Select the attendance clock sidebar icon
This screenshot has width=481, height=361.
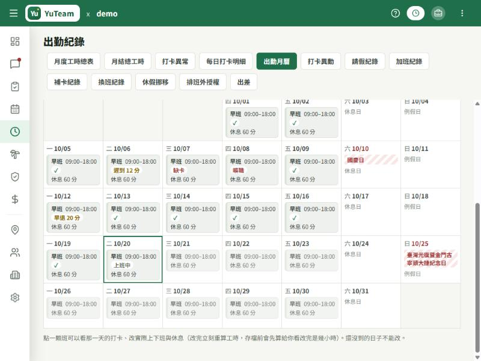14,132
